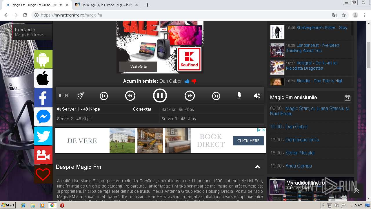Screen dimensions: 371x209
Task: Open Holograf - Sa Nu-mi Iei Niciodata Dragostea
Action: (312, 66)
